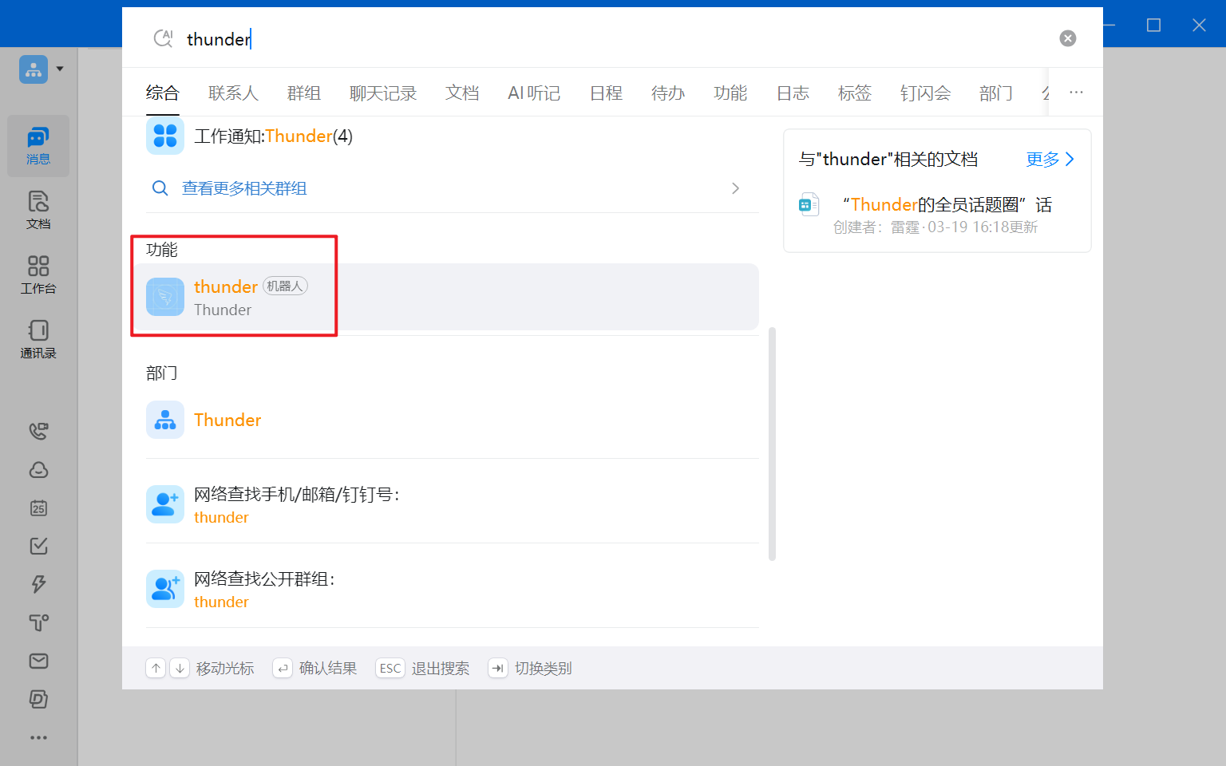This screenshot has height=766, width=1226.
Task: Open the Contacts (通讯录) sidebar icon
Action: [38, 339]
